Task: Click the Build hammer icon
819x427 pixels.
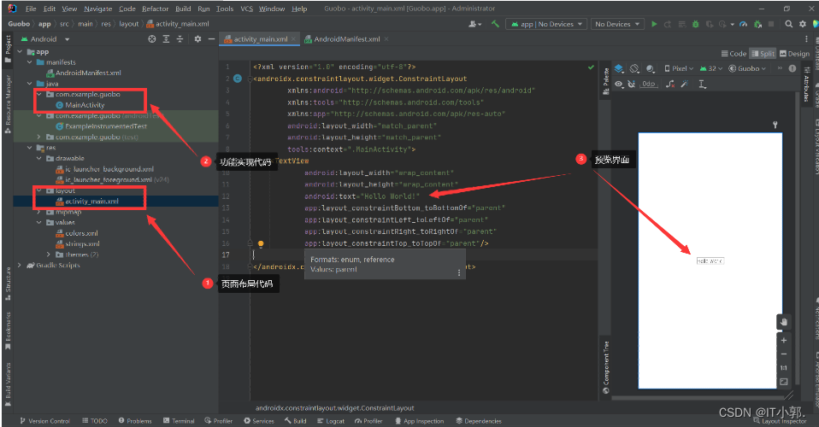Action: pos(496,24)
